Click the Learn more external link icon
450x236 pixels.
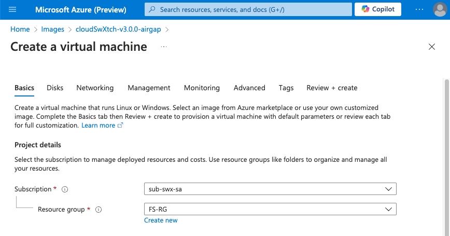pos(120,125)
